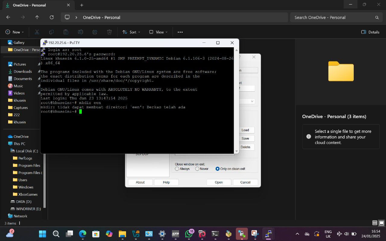386x241 pixels.
Task: Switch to large thumbnails view icon
Action: (x=381, y=223)
